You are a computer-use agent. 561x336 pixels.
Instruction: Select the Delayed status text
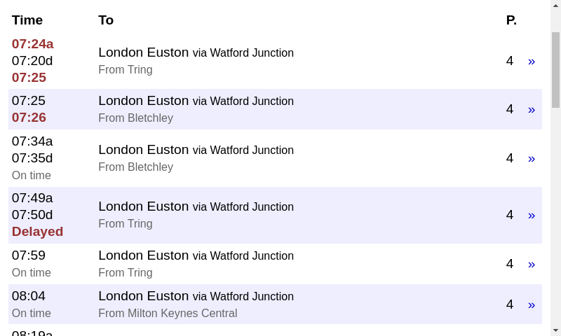37,232
